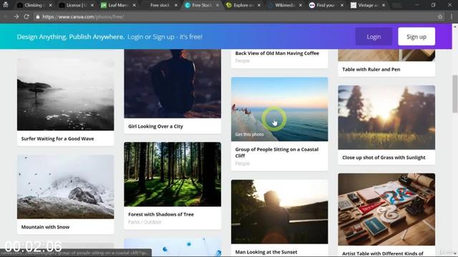The image size is (458, 257).
Task: Open the Vintage browser tab
Action: (x=368, y=5)
